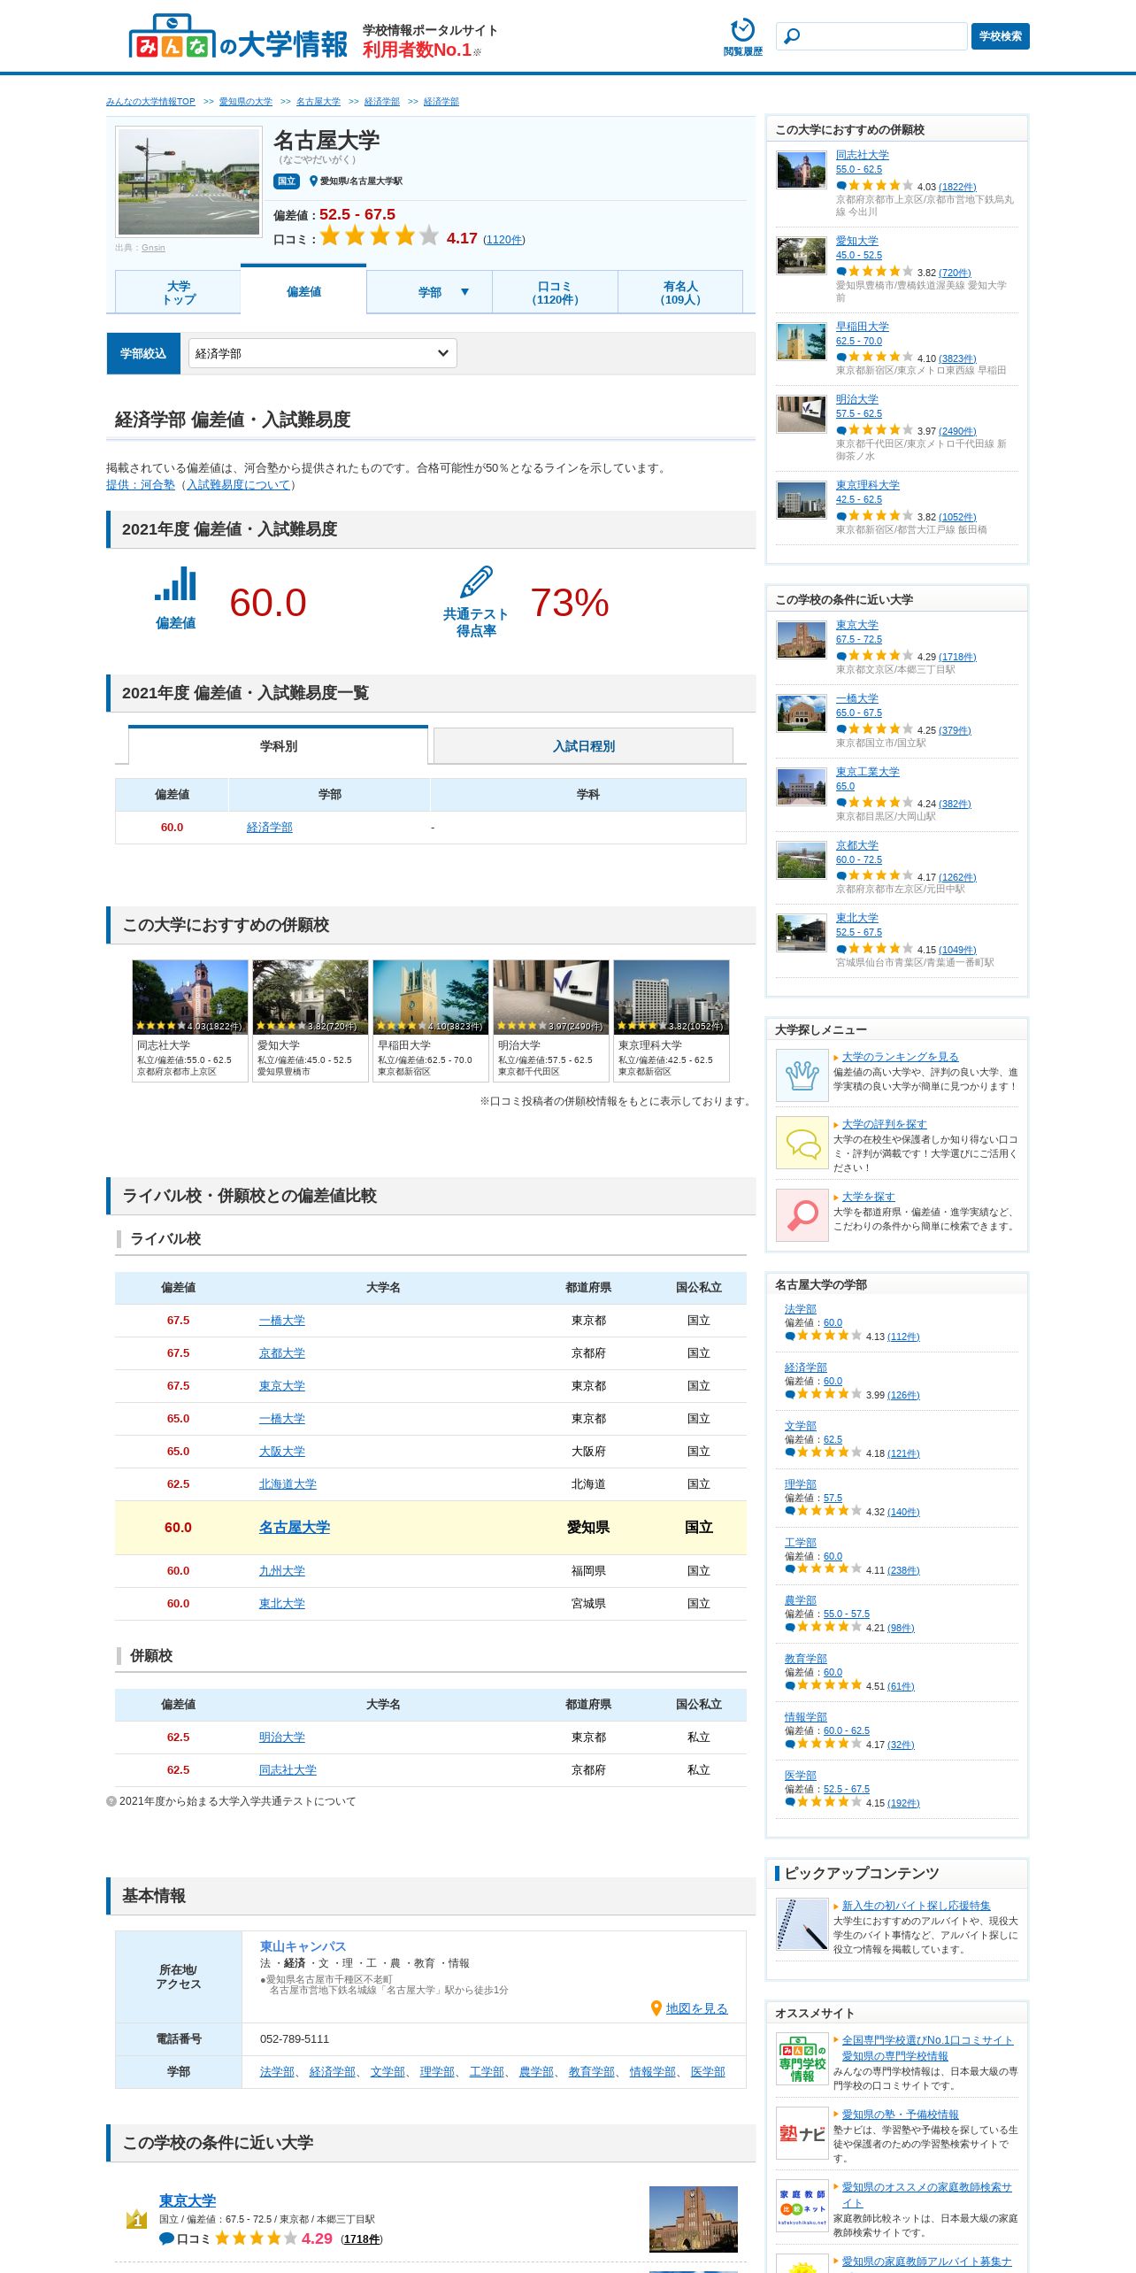
Task: Click the 東京大学 sidebar thumbnail
Action: (x=802, y=639)
